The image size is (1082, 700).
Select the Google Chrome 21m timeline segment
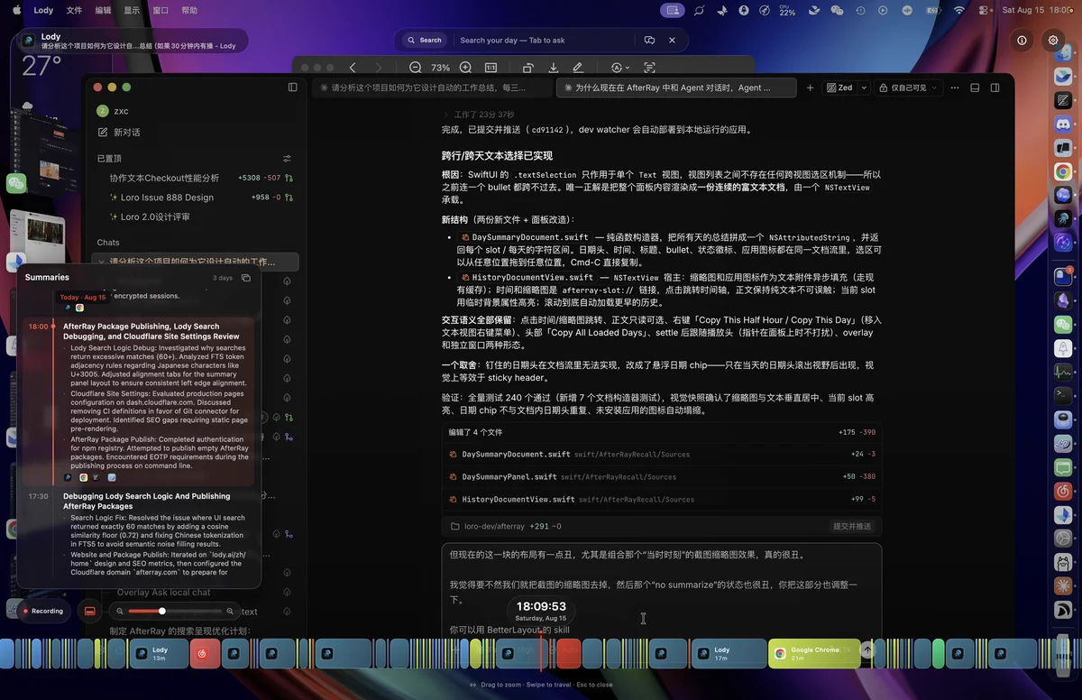[x=814, y=653]
